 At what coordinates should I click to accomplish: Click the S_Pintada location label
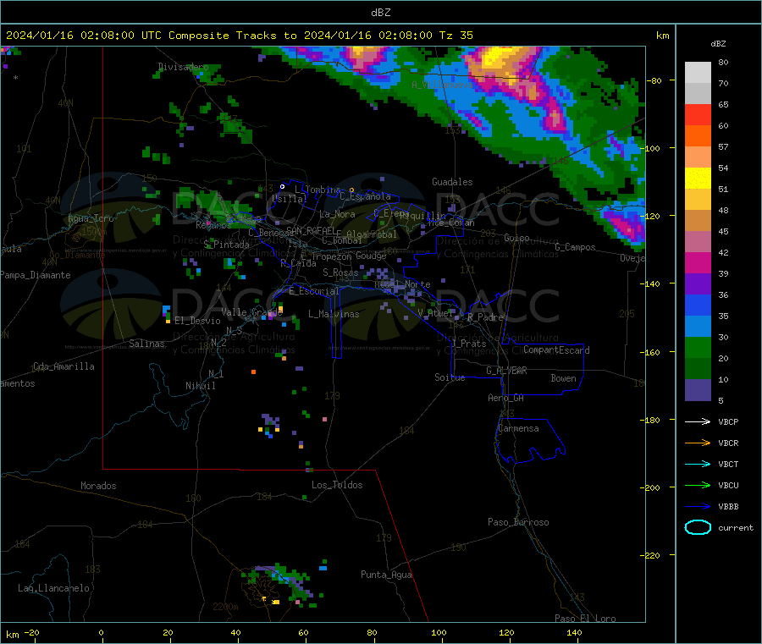[x=226, y=245]
